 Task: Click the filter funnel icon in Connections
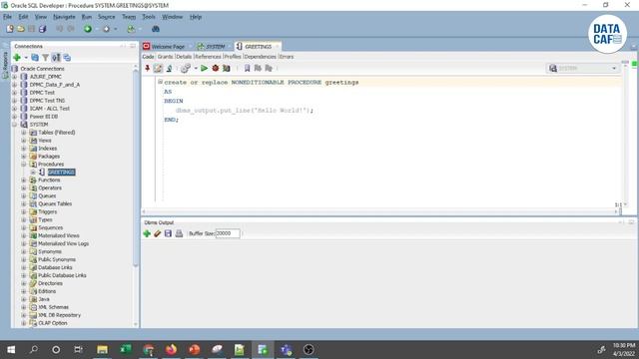coord(45,58)
